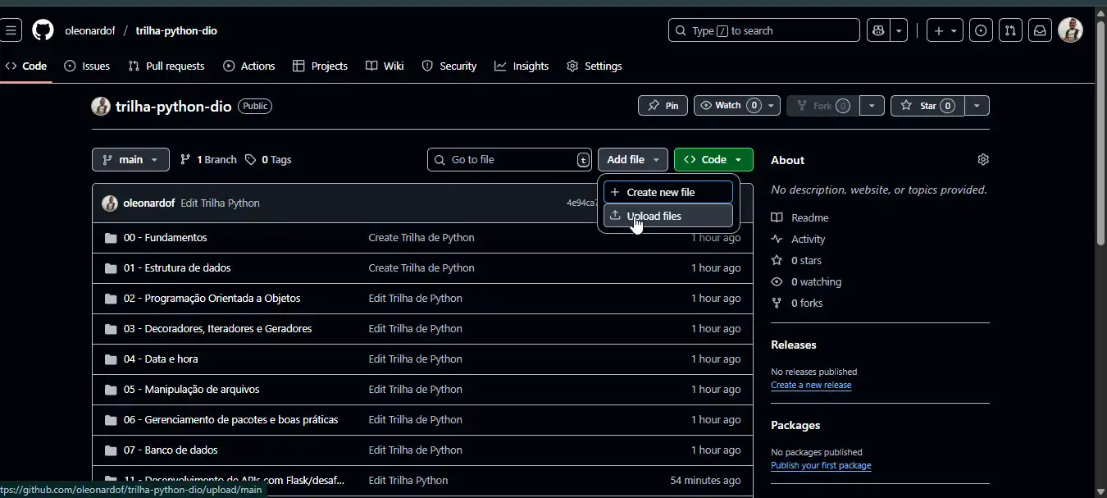The width and height of the screenshot is (1107, 498).
Task: Switch to the Insights tab
Action: coord(522,66)
